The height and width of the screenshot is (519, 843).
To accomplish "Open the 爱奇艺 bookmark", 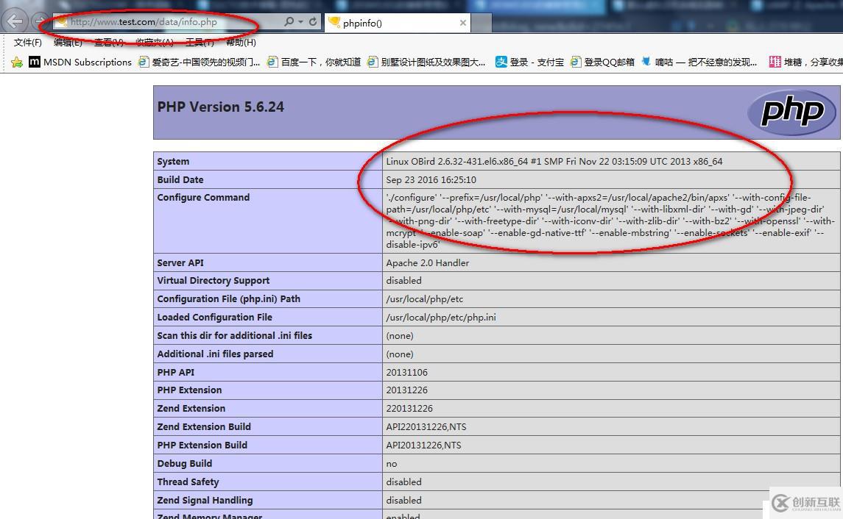I will coord(199,62).
